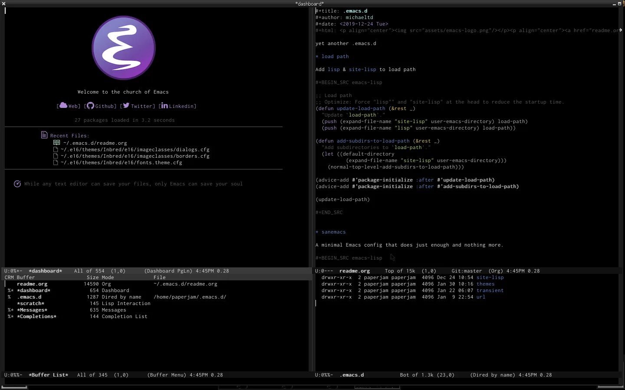Click the 'site-lisp' link in the Add to load path line
The image size is (625, 390).
click(362, 69)
